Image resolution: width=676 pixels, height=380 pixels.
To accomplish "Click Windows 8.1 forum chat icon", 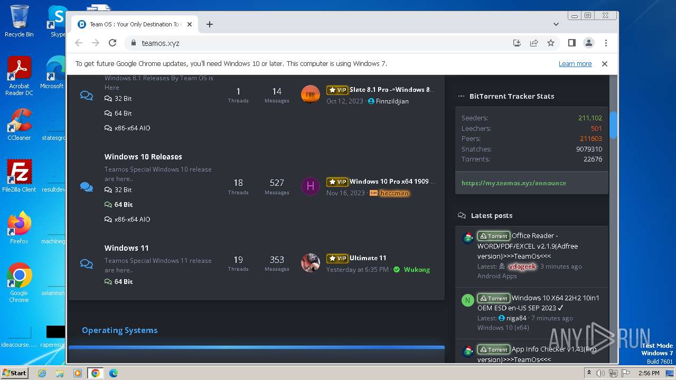I will [87, 96].
